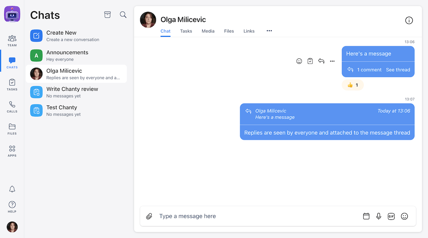Toggle the thumbs up reaction
This screenshot has height=238, width=428.
pyautogui.click(x=353, y=85)
